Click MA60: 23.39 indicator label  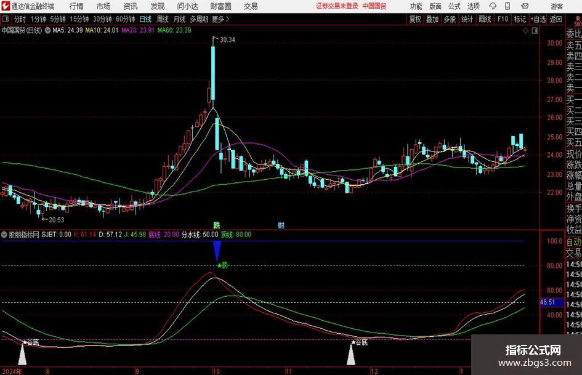[174, 30]
